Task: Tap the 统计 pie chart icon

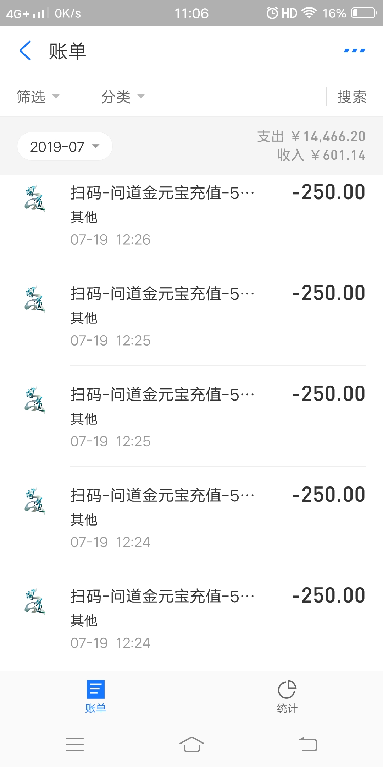Action: tap(287, 689)
